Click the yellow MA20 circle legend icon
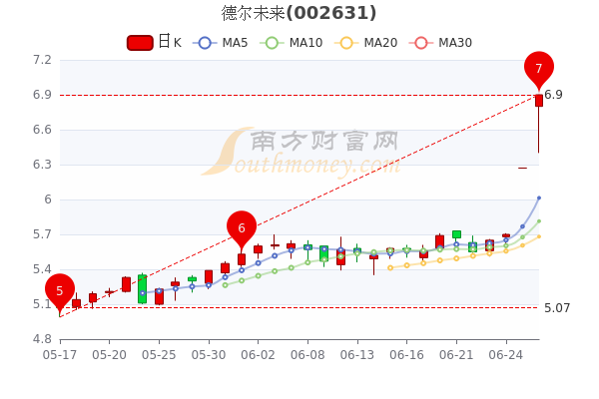This screenshot has width=599, height=399. (x=347, y=43)
